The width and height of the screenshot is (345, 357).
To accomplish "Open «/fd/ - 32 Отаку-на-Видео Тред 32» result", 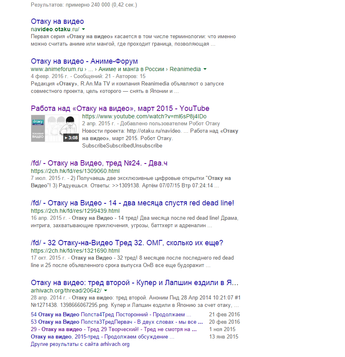I will click(x=127, y=243).
